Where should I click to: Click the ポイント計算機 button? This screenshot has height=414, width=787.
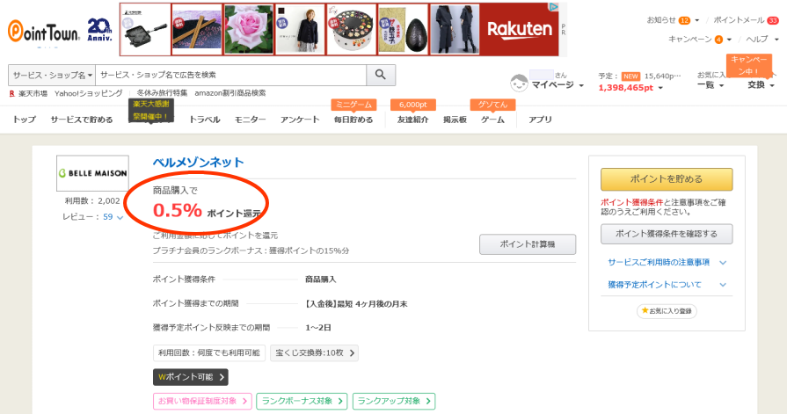(x=528, y=244)
